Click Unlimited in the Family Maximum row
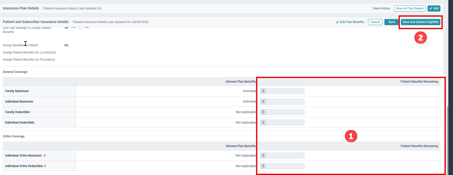 249,91
